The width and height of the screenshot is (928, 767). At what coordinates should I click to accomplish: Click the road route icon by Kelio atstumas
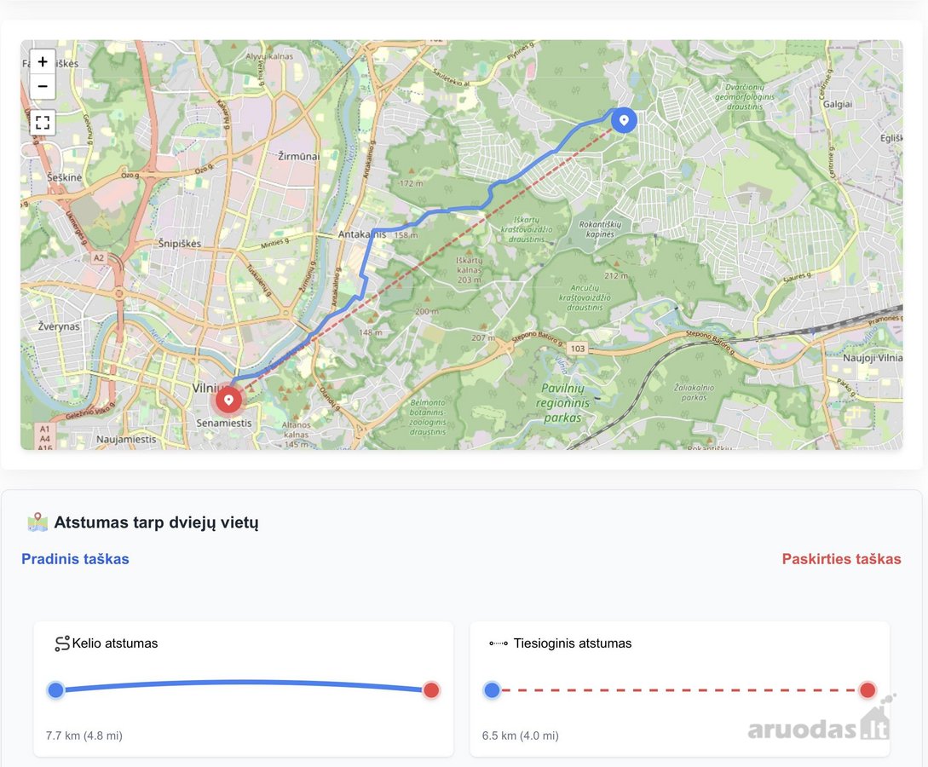[62, 643]
